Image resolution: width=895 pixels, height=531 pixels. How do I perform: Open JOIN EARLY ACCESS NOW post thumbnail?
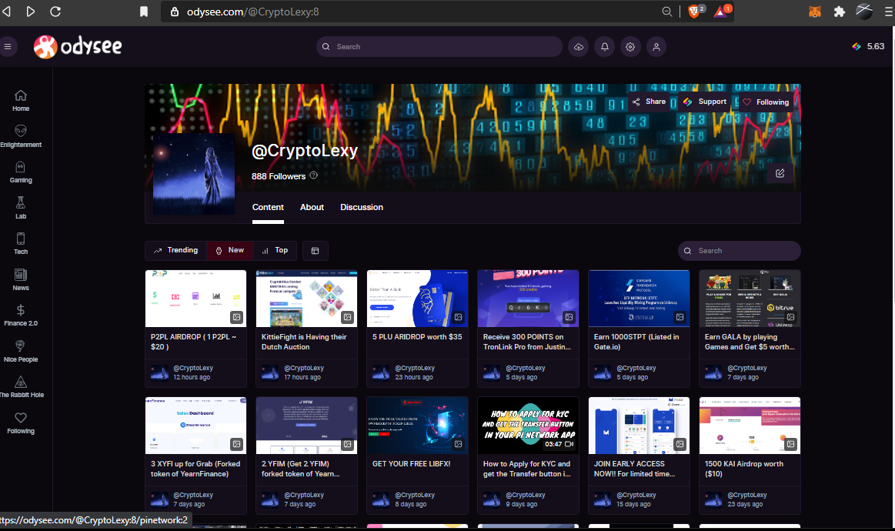coord(639,426)
